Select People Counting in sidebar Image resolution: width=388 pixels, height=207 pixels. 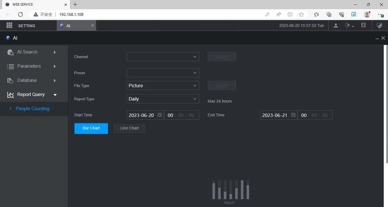pyautogui.click(x=33, y=108)
